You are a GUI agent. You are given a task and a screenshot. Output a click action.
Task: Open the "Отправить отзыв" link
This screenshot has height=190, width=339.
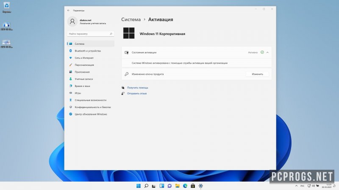(x=137, y=93)
